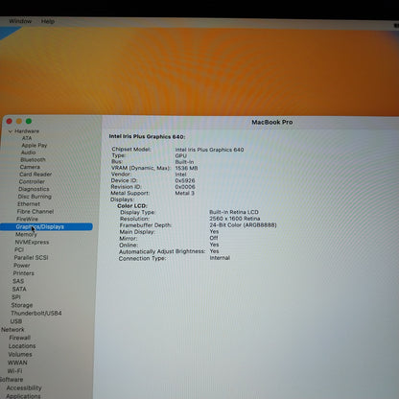Select Apple Pay in Hardware list

(35, 145)
